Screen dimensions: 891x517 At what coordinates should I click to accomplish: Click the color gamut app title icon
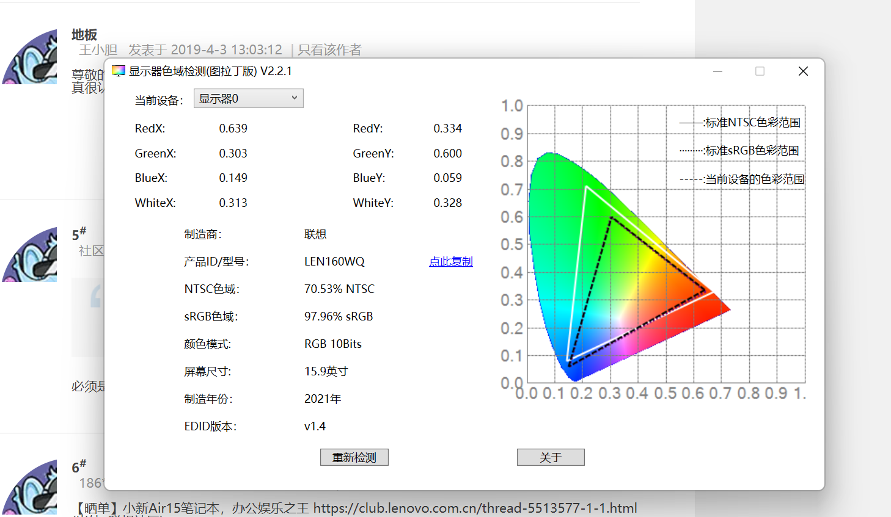(x=119, y=71)
